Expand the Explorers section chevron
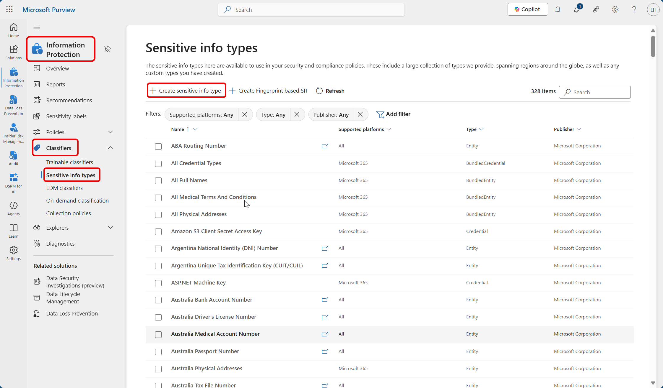663x388 pixels. (110, 228)
